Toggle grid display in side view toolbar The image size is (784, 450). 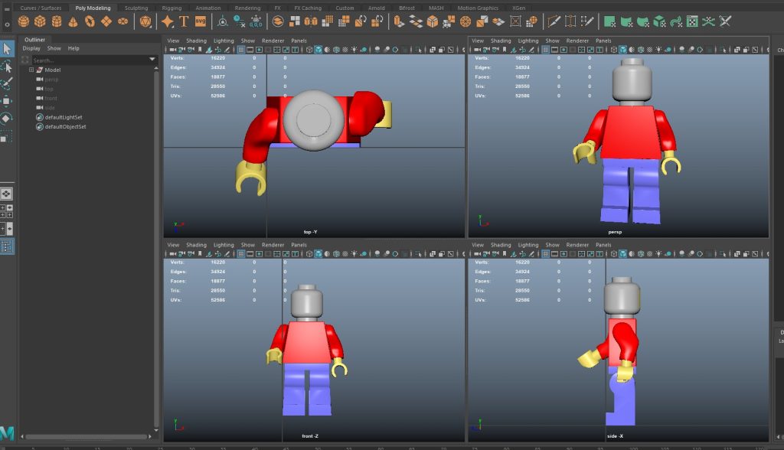545,254
